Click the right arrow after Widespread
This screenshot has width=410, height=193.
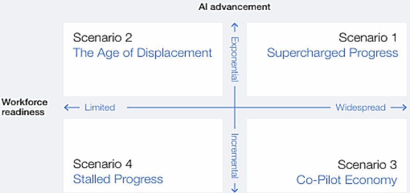(399, 108)
